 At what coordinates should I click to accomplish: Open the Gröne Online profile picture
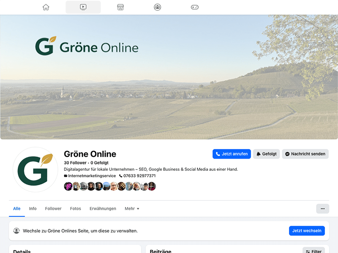(35, 170)
